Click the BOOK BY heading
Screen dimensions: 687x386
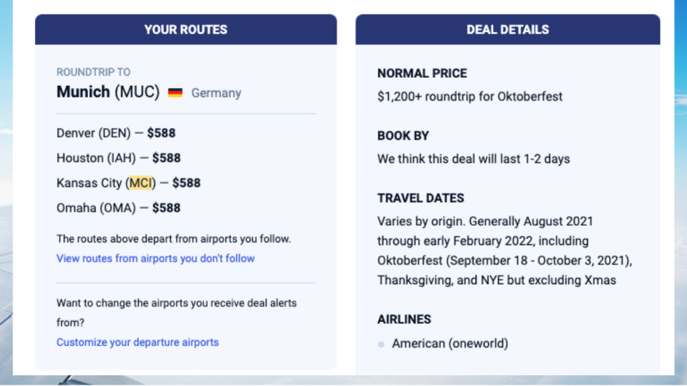pos(403,135)
